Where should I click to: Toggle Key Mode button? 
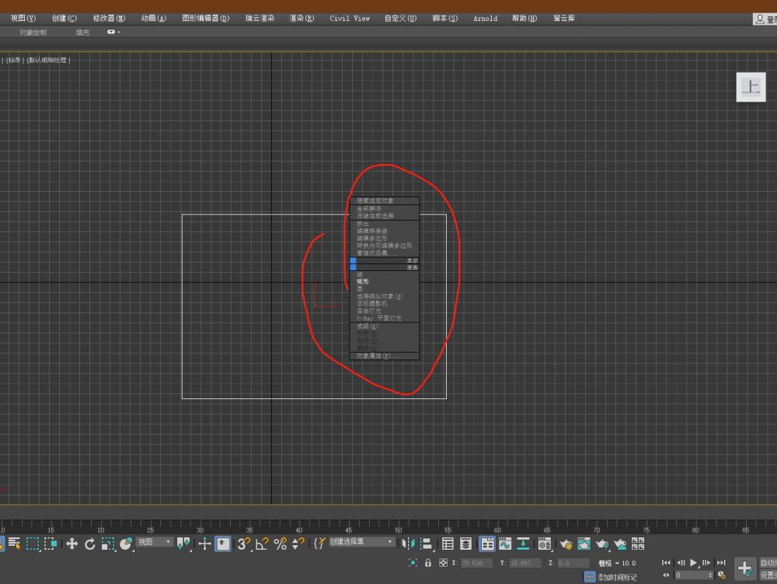tap(667, 575)
